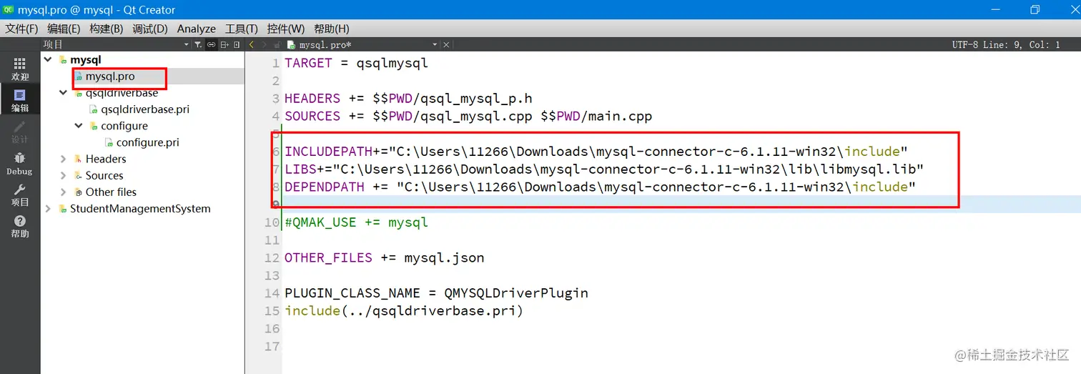The width and height of the screenshot is (1081, 374).
Task: Select the Headers tree item
Action: pyautogui.click(x=106, y=159)
